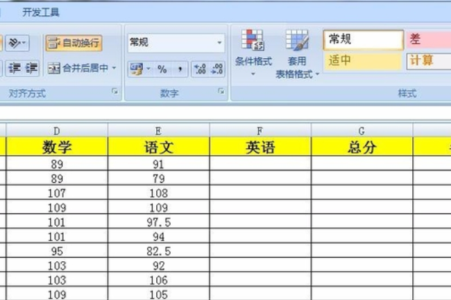Select cell with value 107
This screenshot has width=451, height=300.
(57, 193)
